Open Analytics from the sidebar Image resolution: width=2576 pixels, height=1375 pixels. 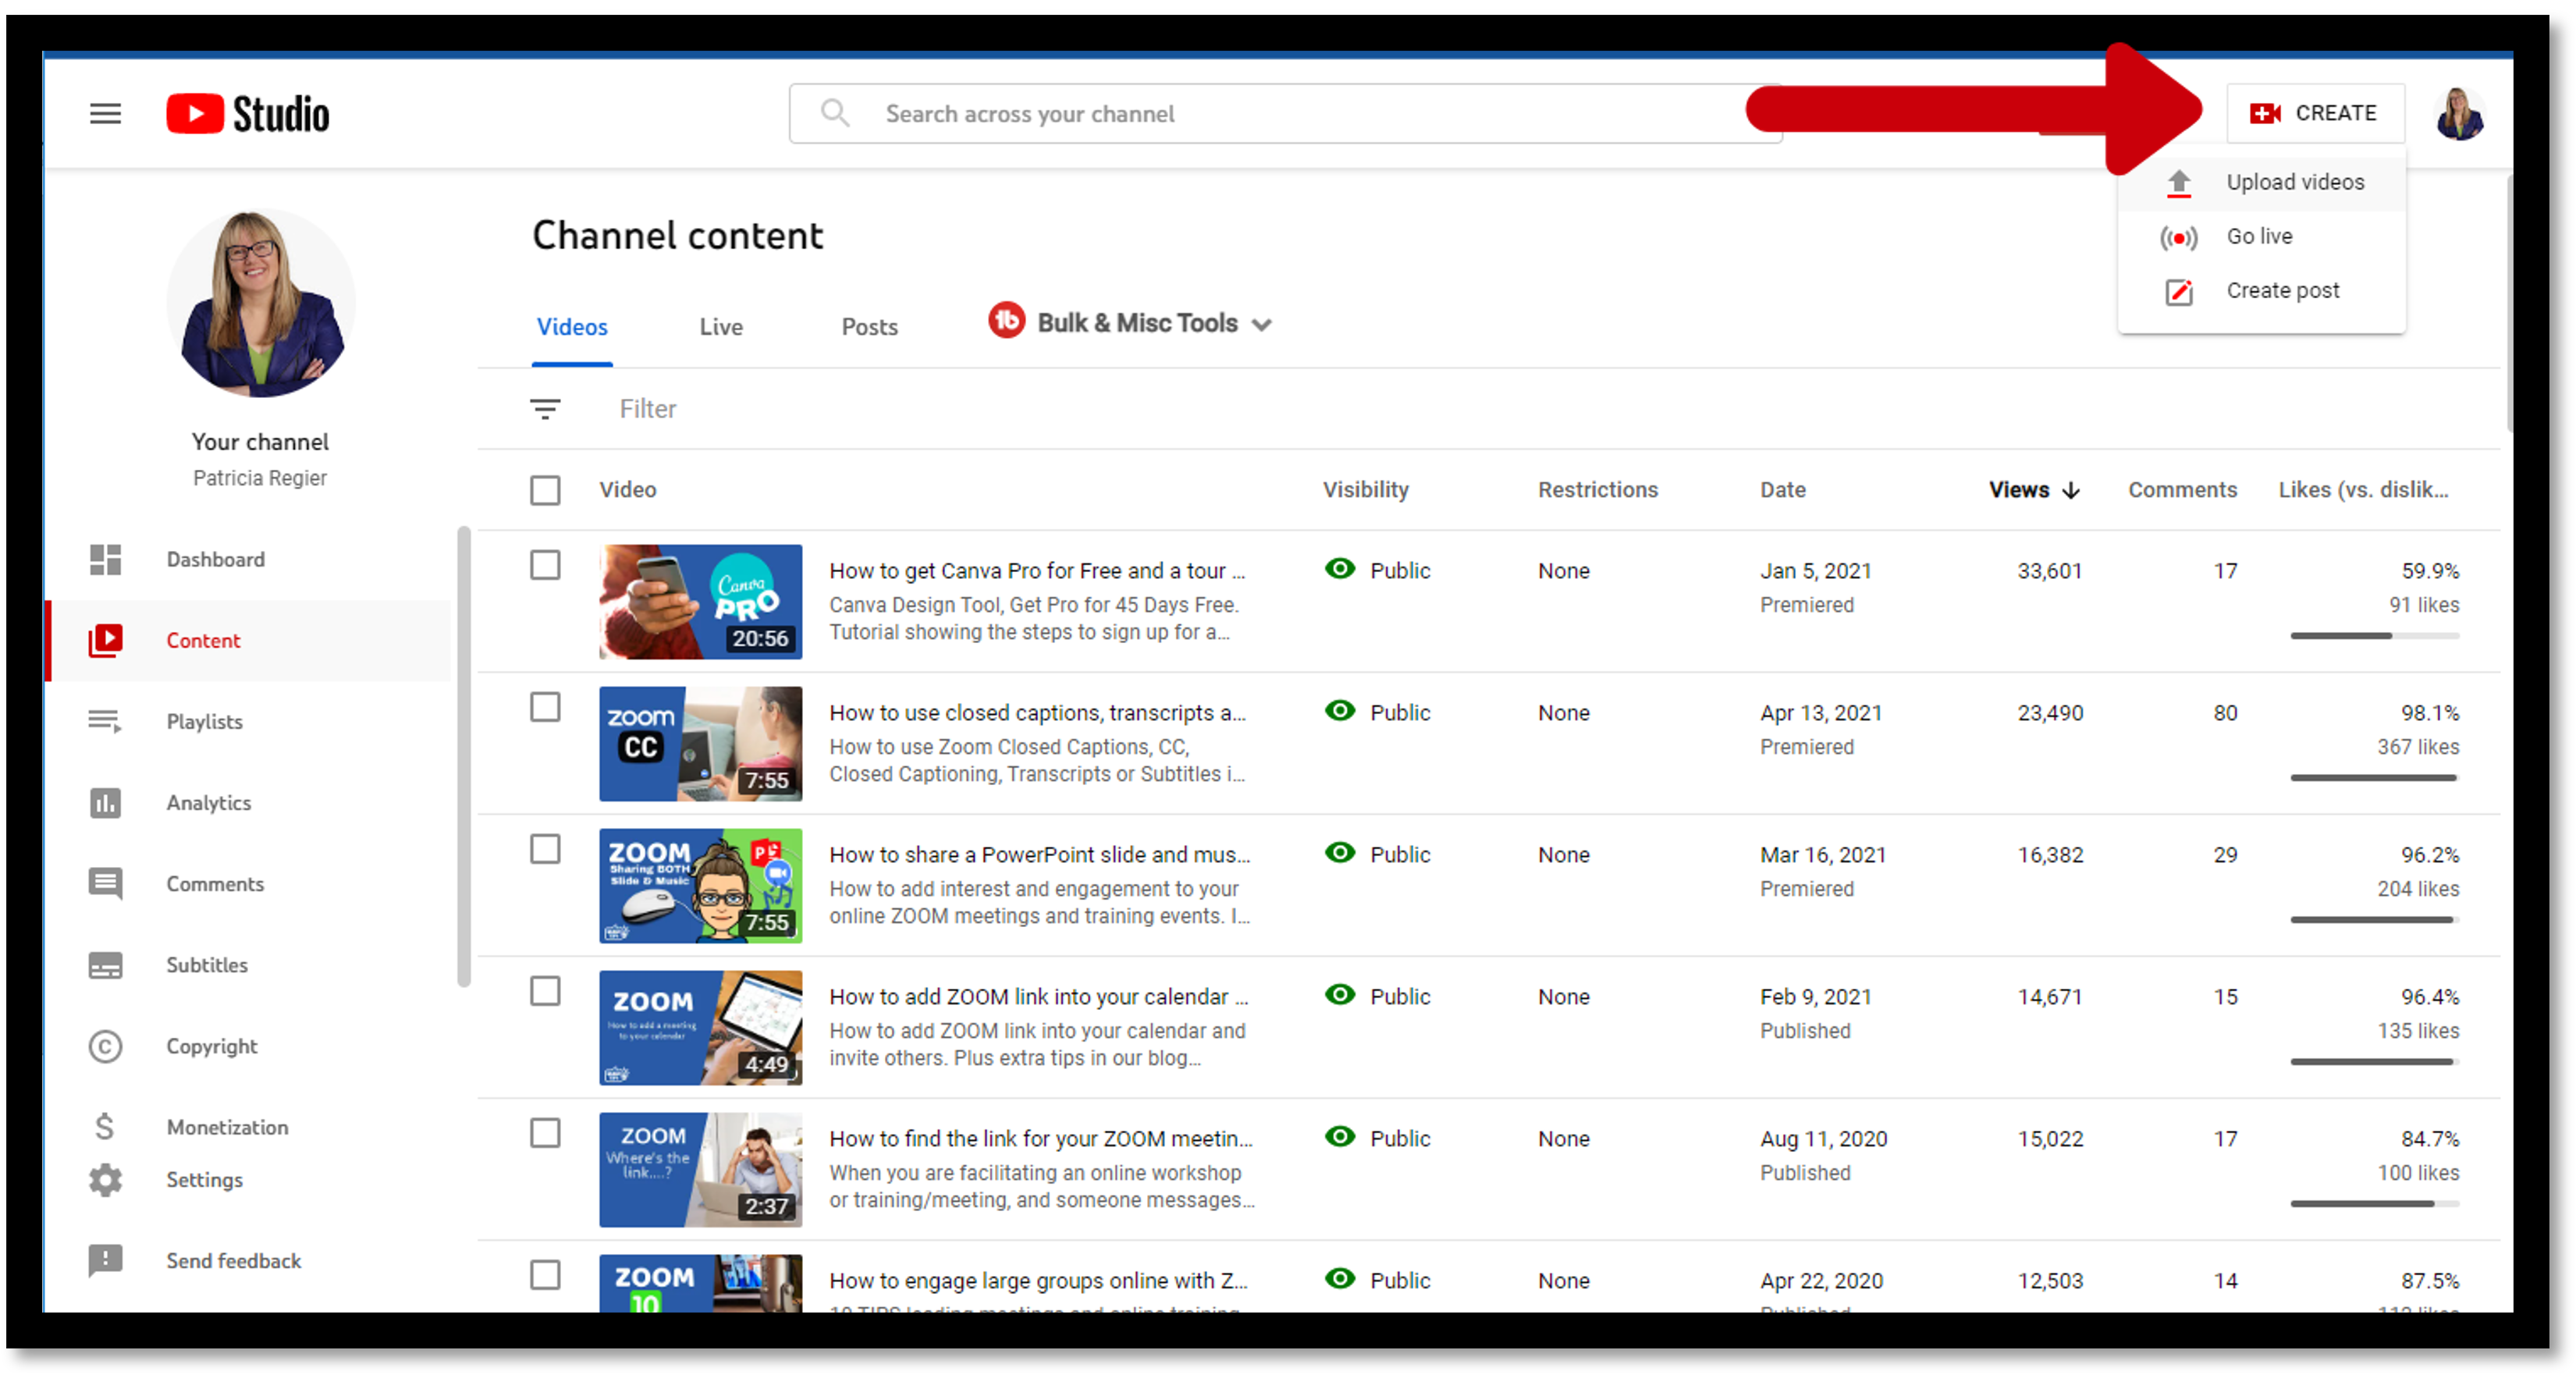(x=208, y=803)
